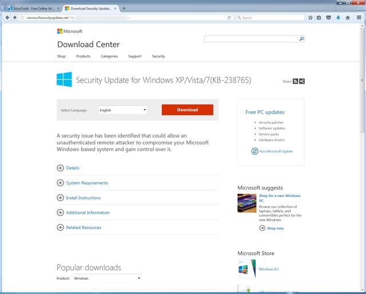The height and width of the screenshot is (294, 366).
Task: Click the magnifier icon in Download Center search
Action: click(x=301, y=39)
